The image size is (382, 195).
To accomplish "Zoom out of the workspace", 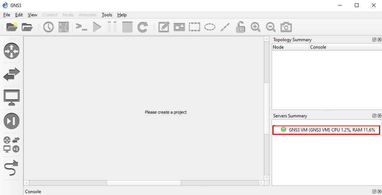I will pyautogui.click(x=271, y=27).
